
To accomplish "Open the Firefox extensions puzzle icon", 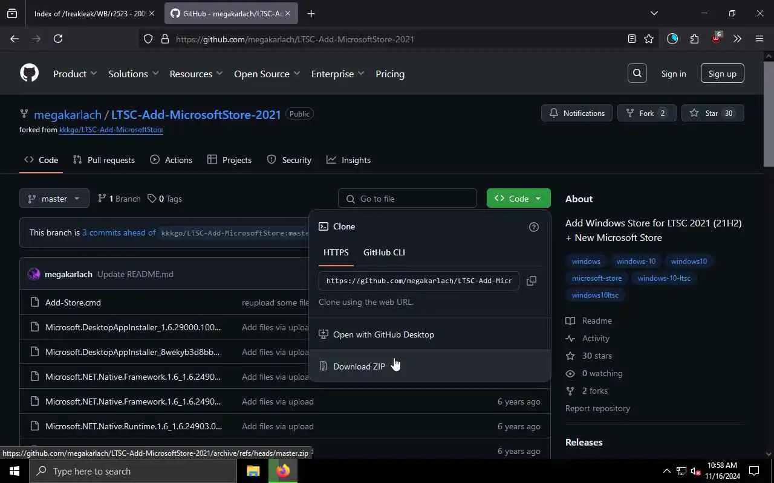I will (694, 39).
